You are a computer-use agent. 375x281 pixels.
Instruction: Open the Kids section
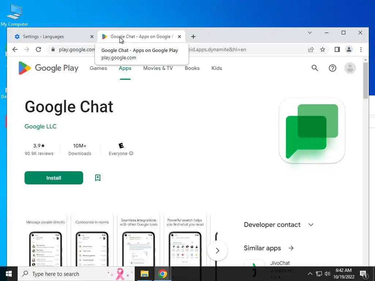click(217, 68)
